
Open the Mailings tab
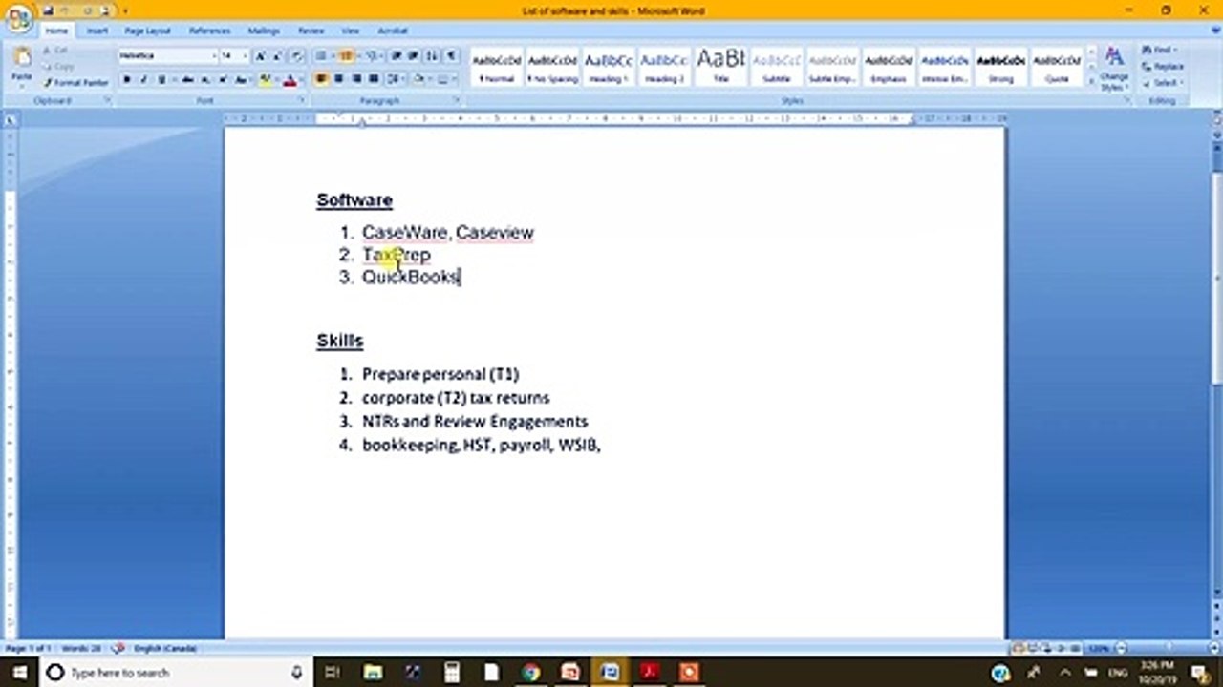(264, 31)
